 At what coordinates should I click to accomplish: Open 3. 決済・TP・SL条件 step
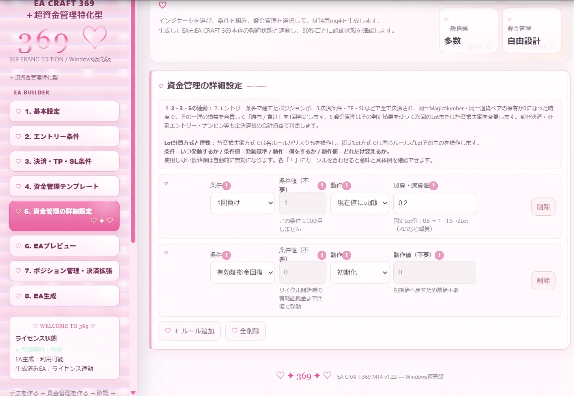point(64,161)
